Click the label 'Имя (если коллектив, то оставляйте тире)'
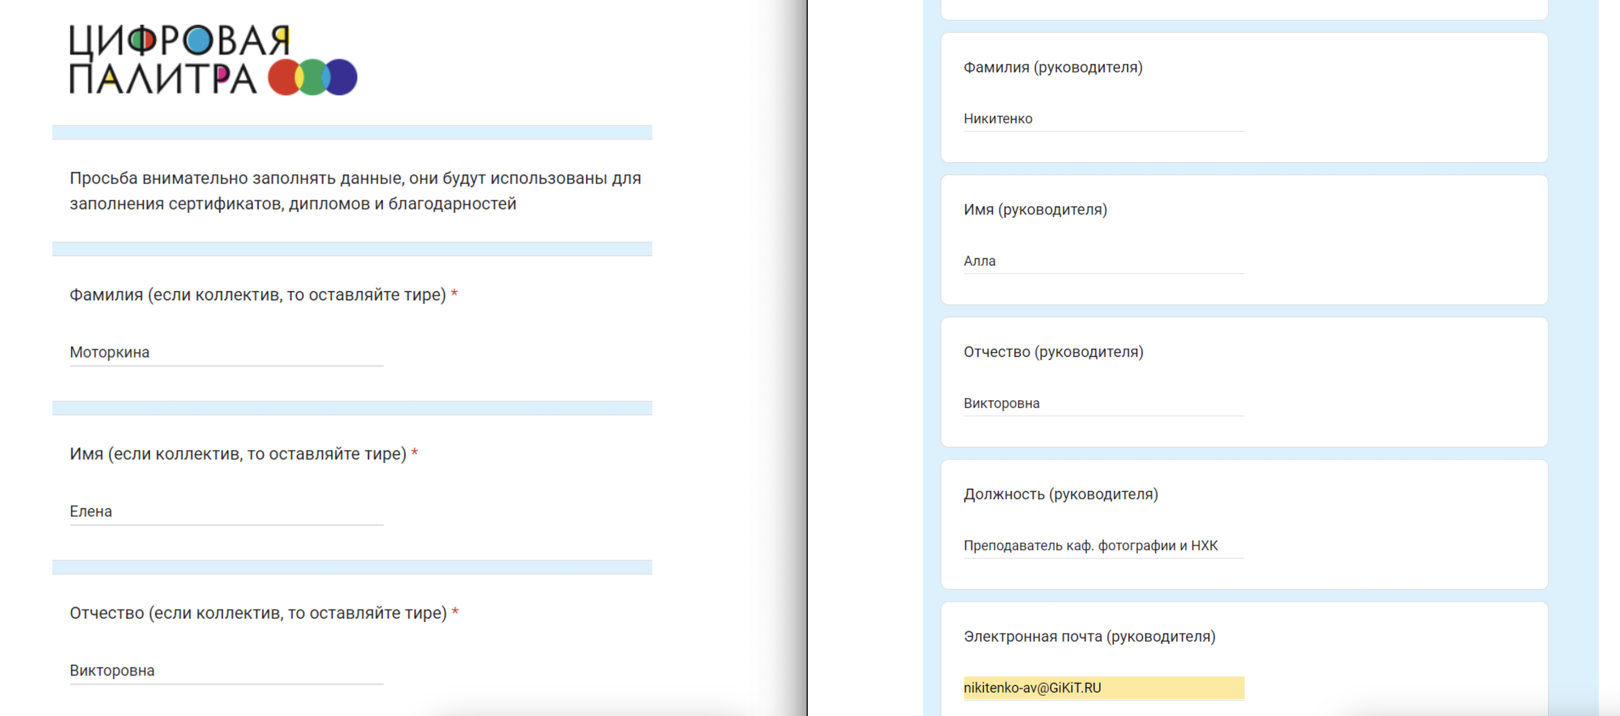 238,453
